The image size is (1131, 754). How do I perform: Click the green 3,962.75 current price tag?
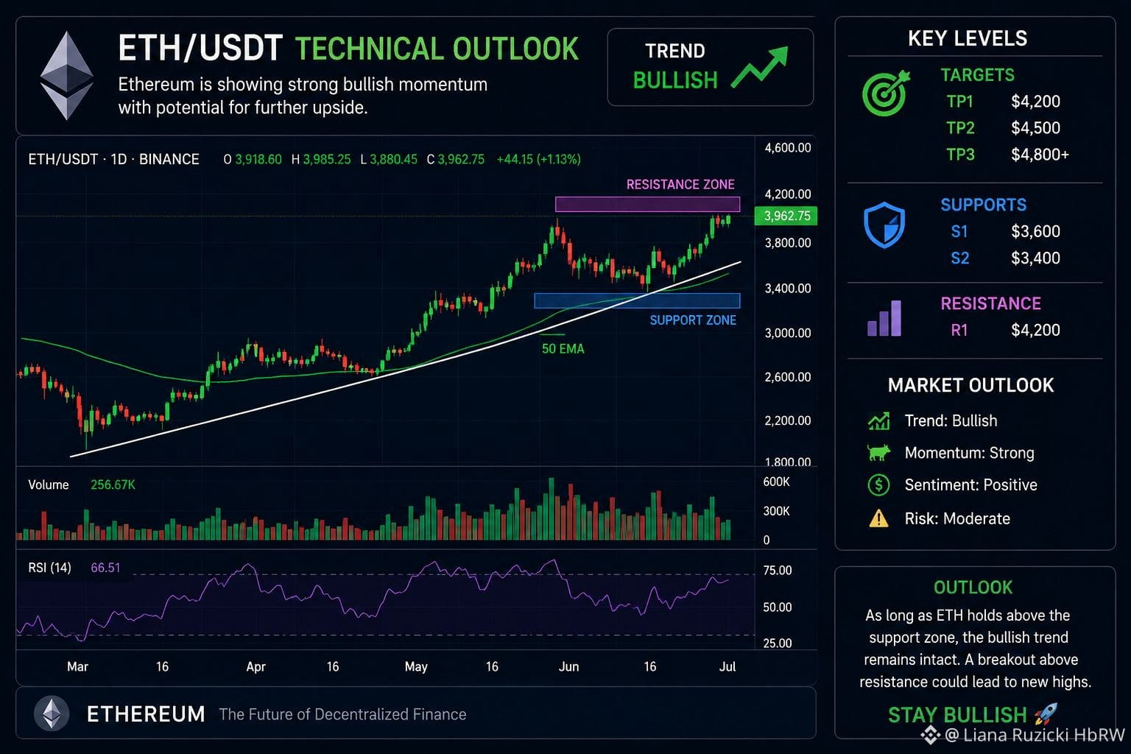tap(786, 216)
